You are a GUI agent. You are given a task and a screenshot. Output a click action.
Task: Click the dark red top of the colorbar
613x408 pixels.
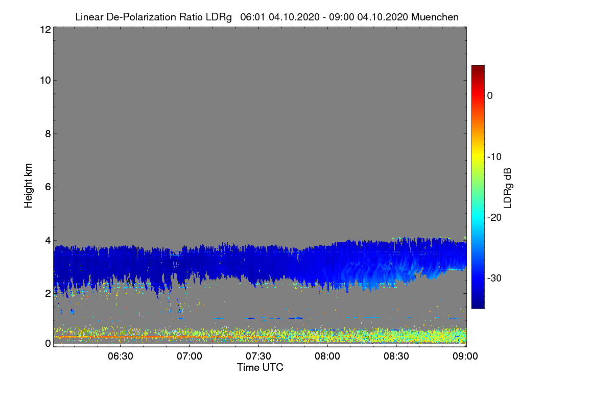tap(478, 69)
